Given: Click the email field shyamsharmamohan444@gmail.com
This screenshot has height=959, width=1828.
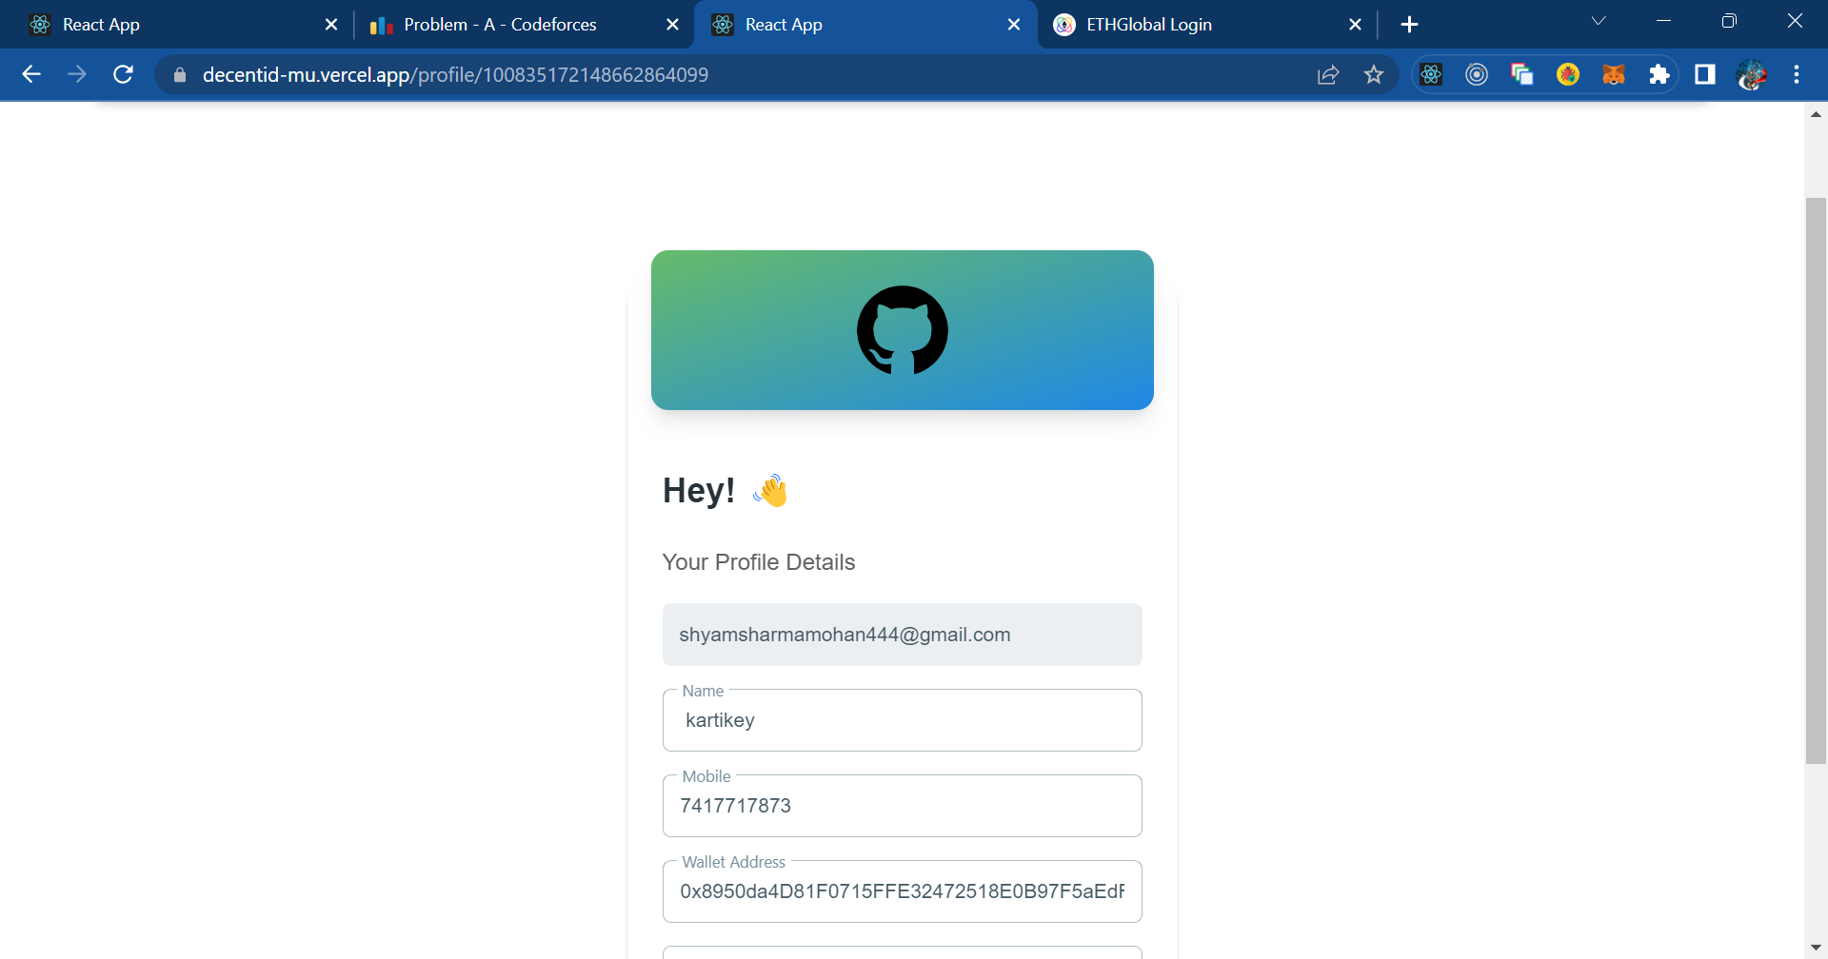Looking at the screenshot, I should 903,635.
